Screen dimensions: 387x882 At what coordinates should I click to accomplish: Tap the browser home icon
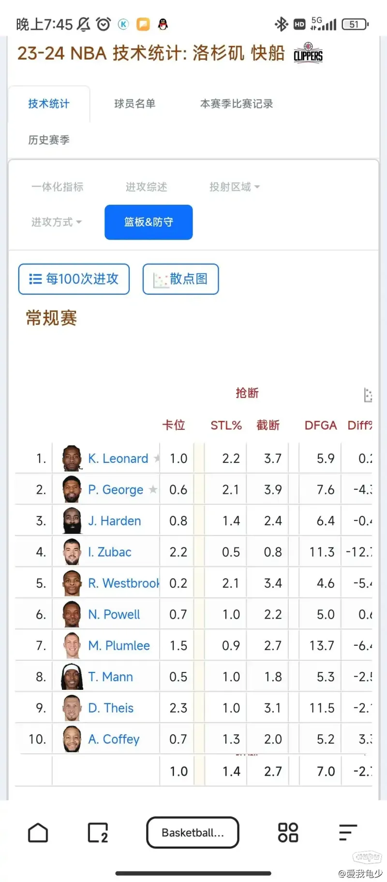(x=38, y=833)
